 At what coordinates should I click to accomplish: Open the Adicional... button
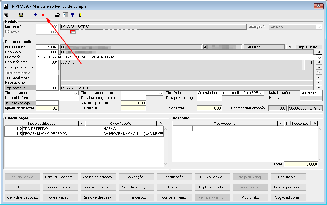point(250,197)
